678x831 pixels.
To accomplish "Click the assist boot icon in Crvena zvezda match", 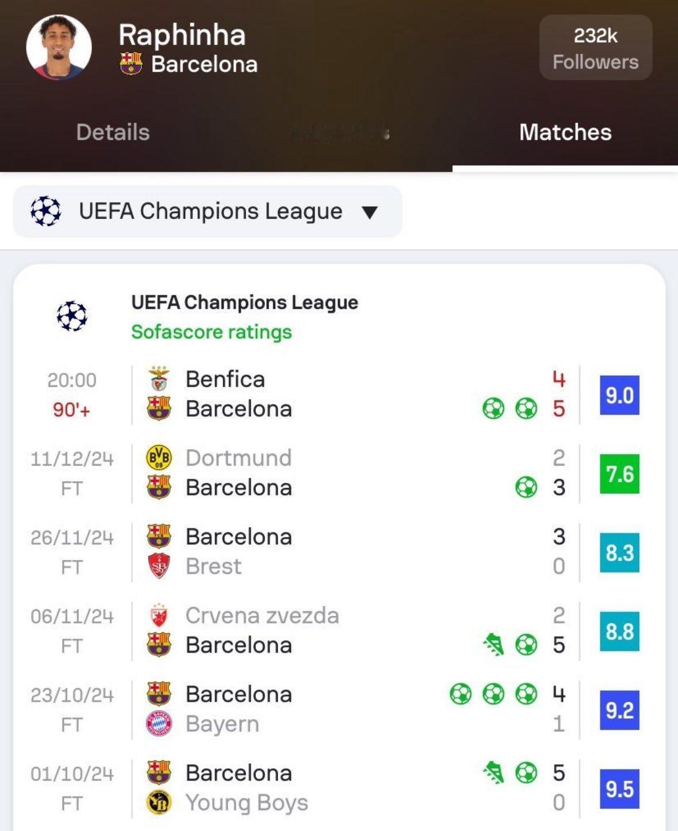I will click(493, 645).
